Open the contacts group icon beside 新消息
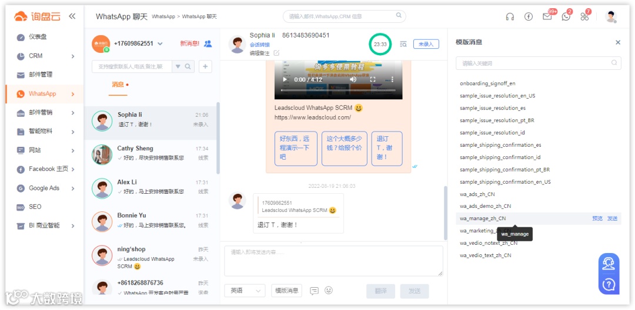 pos(208,43)
